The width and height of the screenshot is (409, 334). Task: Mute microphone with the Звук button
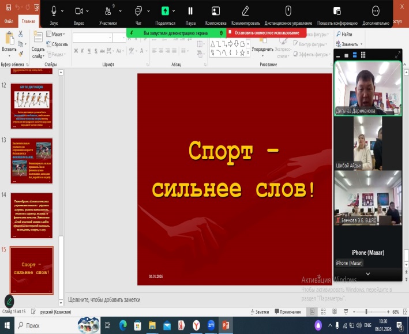tap(54, 12)
